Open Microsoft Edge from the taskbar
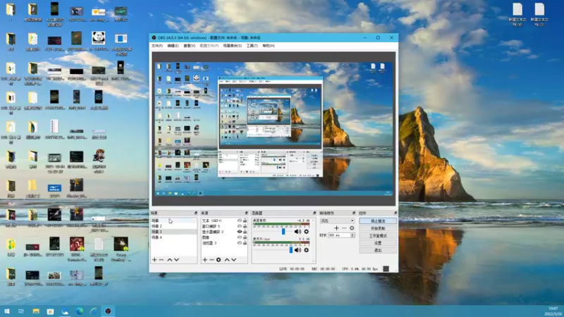This screenshot has width=564, height=317. pyautogui.click(x=79, y=311)
